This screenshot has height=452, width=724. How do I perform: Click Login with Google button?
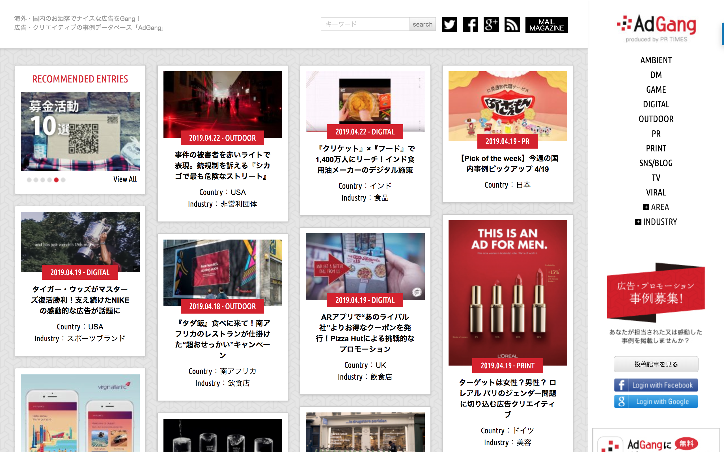click(x=656, y=401)
